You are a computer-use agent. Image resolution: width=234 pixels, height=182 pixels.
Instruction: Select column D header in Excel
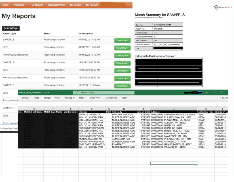53,109
